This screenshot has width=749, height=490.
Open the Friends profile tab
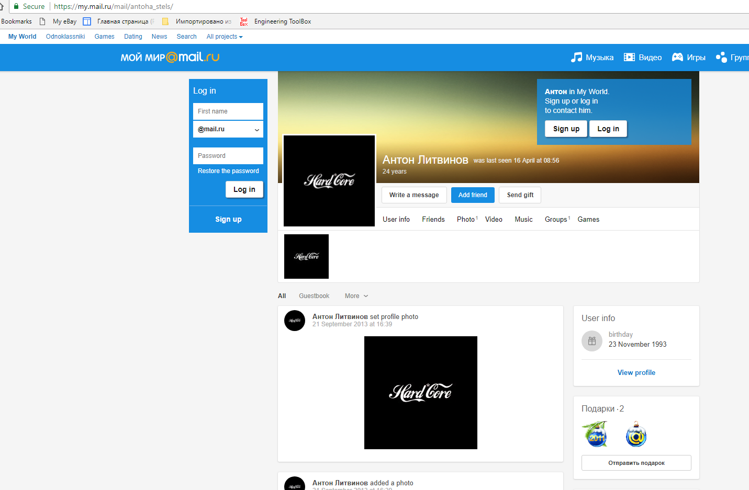433,219
